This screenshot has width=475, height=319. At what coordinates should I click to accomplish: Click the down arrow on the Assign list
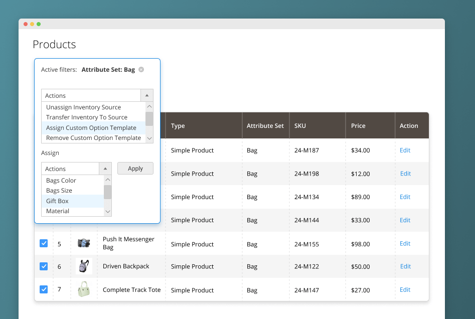click(107, 211)
